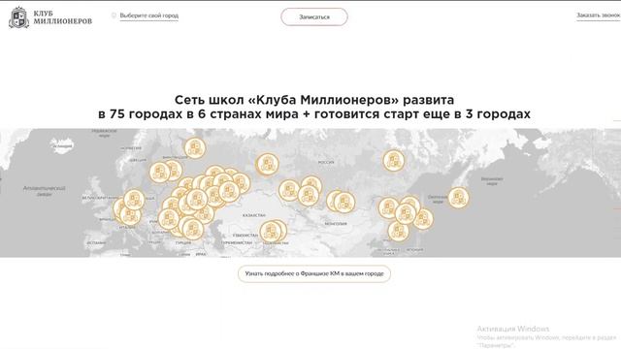This screenshot has width=621, height=349.
Task: Click the Клуб Миллионеров crest logo
Action: (19, 17)
